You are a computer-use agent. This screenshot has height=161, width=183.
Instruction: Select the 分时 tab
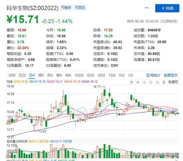[12, 75]
